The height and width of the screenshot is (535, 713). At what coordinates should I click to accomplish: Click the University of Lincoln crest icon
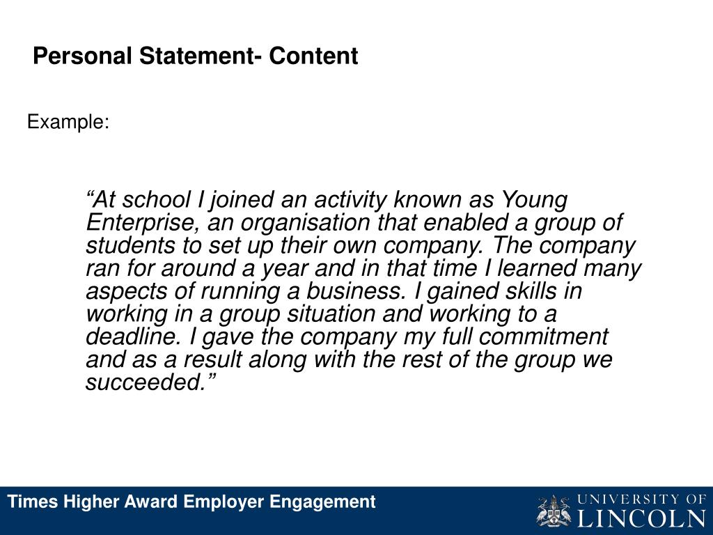553,511
